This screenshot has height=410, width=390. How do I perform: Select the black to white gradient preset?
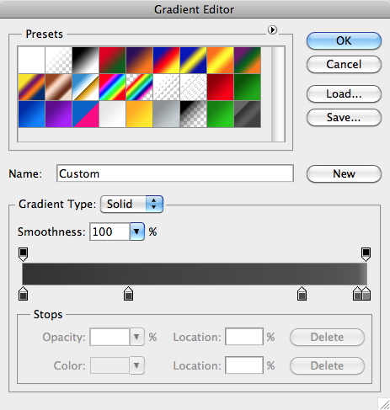(85, 61)
